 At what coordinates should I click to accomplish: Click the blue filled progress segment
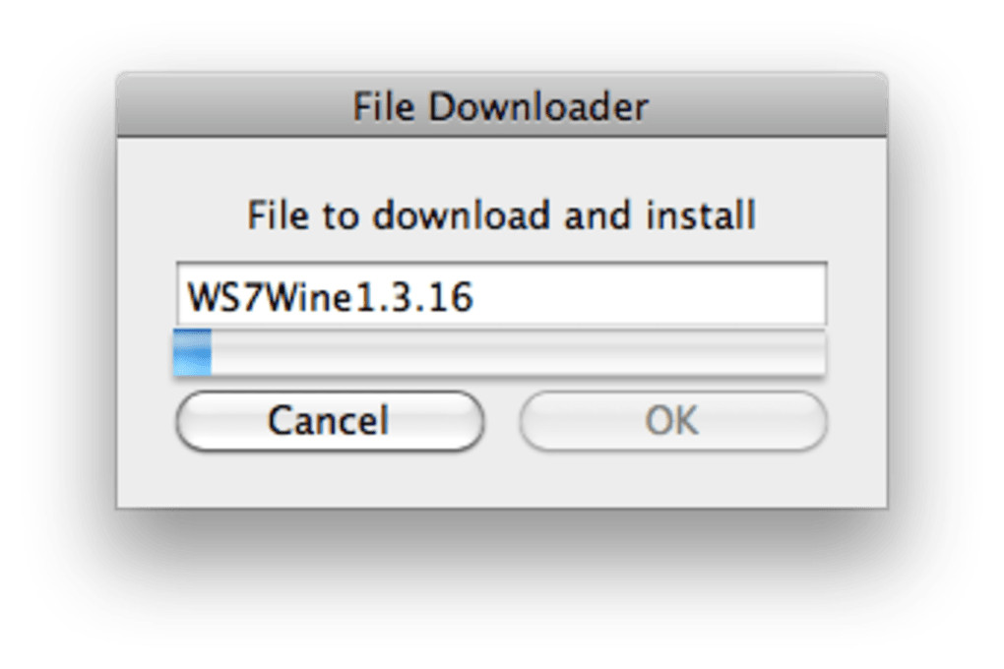click(192, 353)
